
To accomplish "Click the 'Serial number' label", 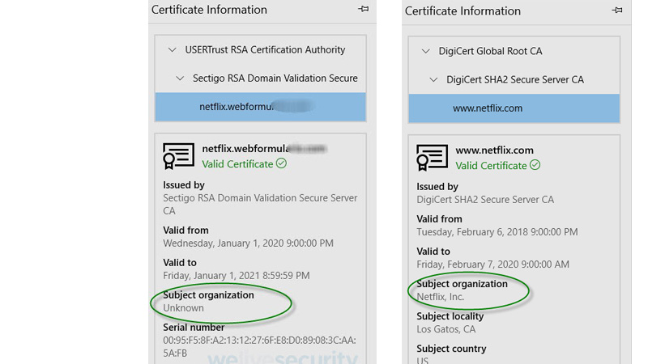I will point(194,328).
